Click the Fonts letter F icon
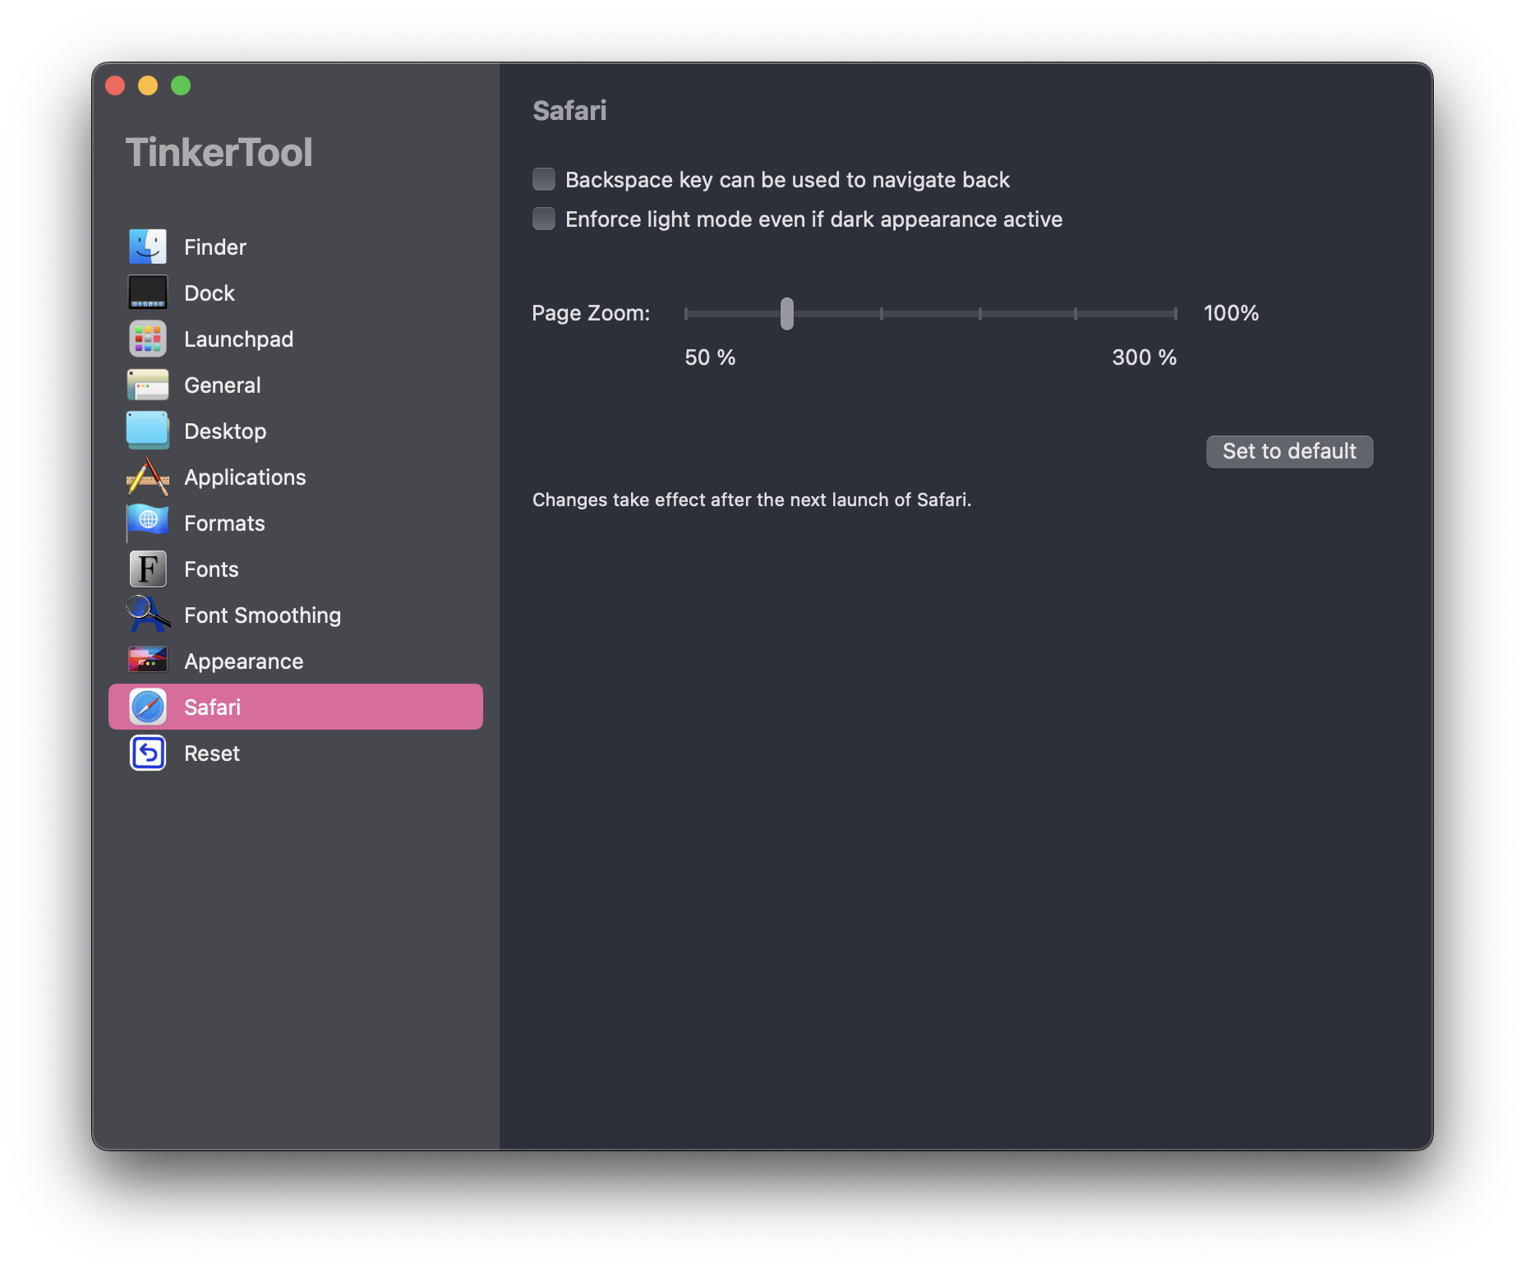The height and width of the screenshot is (1272, 1525). point(148,569)
